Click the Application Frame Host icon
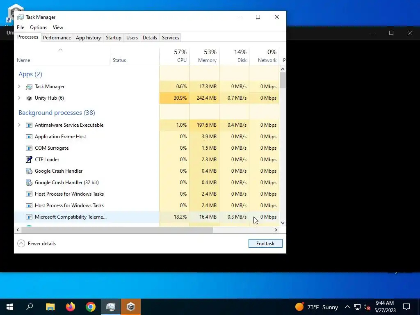Image resolution: width=420 pixels, height=315 pixels. (29, 137)
